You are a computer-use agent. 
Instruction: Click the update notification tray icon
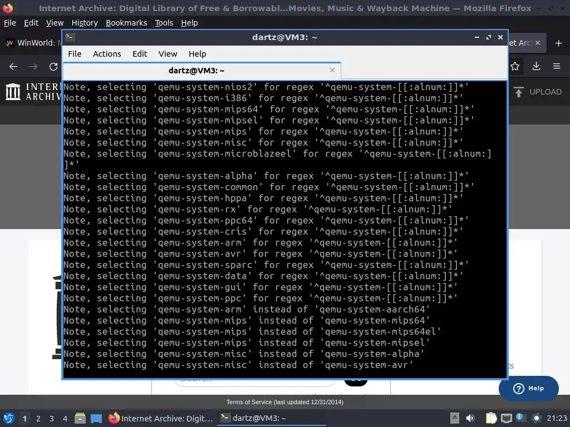[520, 418]
